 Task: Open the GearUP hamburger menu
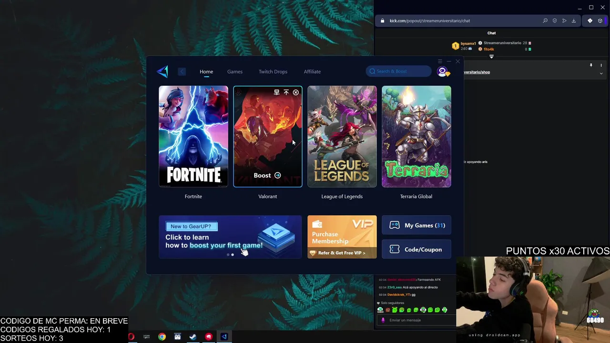[440, 61]
